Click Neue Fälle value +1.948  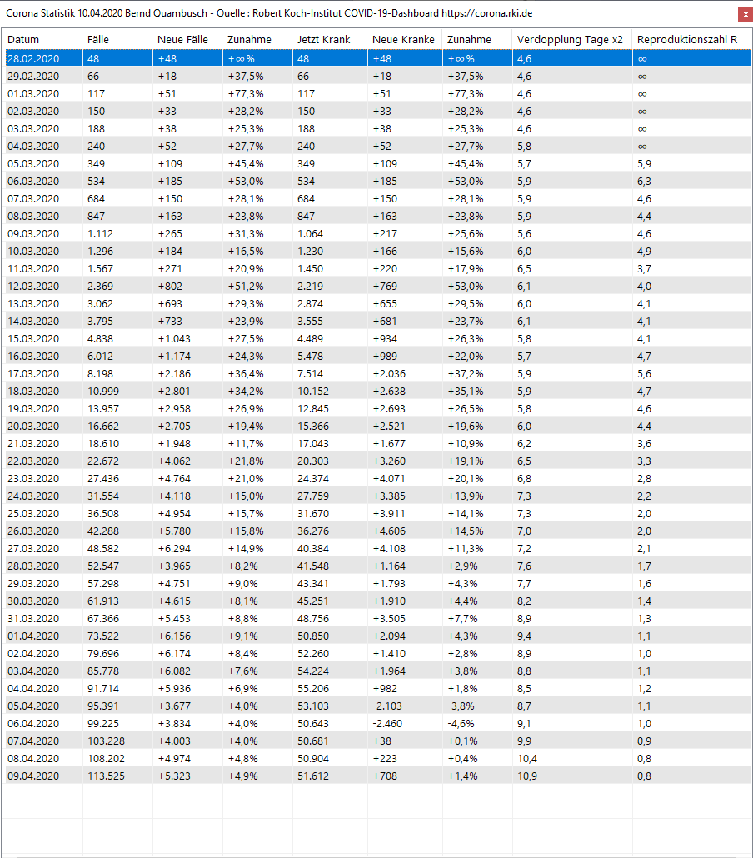(175, 444)
